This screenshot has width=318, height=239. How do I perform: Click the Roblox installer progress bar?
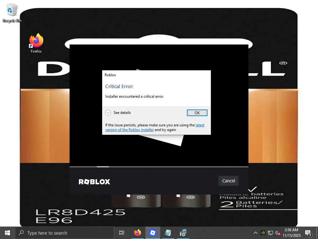pyautogui.click(x=159, y=167)
